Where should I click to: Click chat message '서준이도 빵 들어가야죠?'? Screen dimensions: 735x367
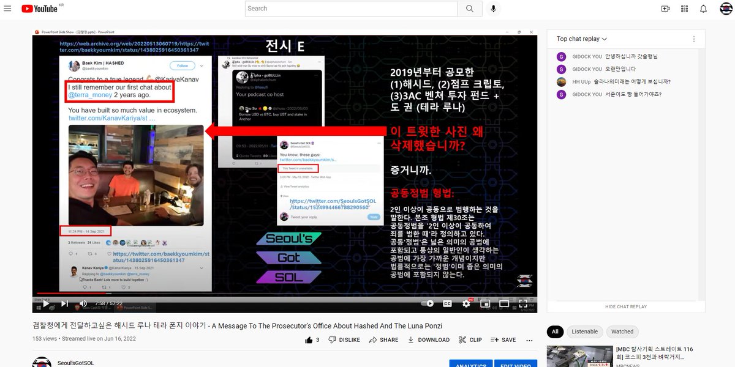click(x=633, y=94)
